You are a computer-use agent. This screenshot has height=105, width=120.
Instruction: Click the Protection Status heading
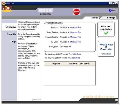(x=54, y=23)
